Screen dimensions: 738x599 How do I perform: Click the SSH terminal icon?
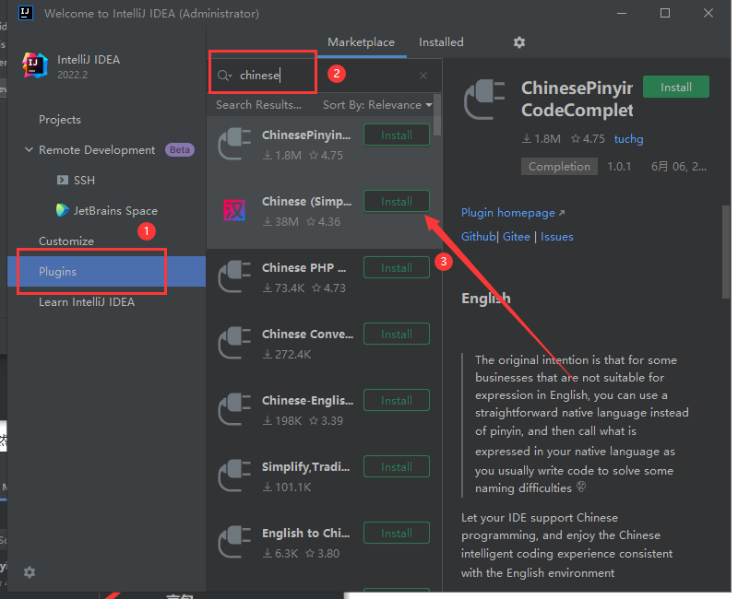pos(62,180)
